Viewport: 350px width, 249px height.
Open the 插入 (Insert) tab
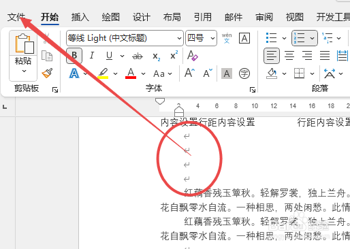(x=80, y=17)
